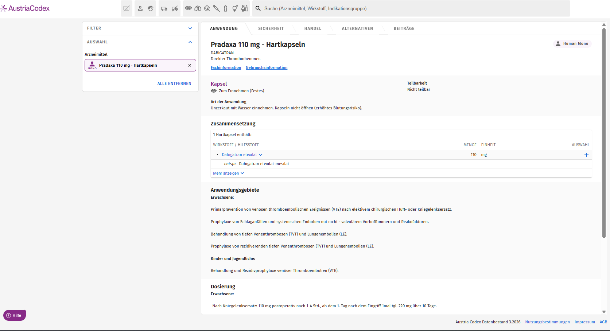
Task: Click the magnifier search icon
Action: [x=258, y=8]
